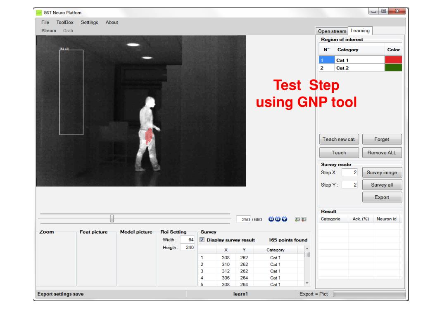Switch to the Open stream tab
Image resolution: width=423 pixels, height=317 pixels.
click(x=332, y=31)
